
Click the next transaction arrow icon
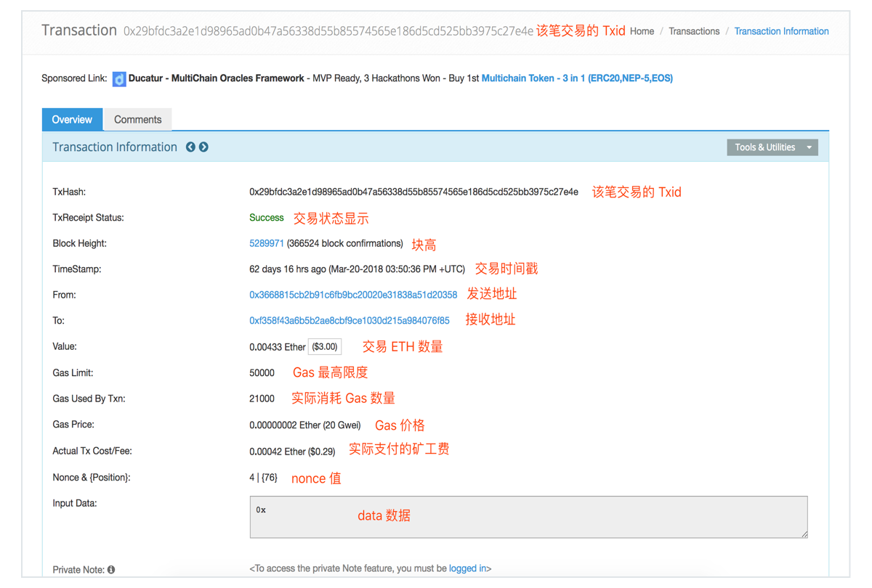pos(203,147)
